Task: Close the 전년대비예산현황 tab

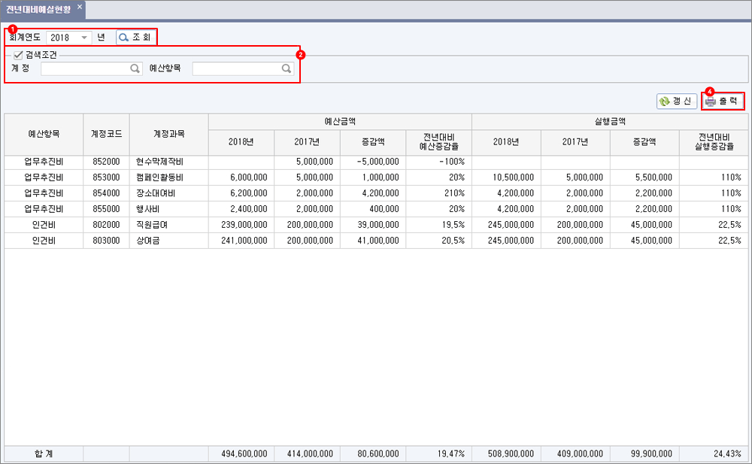Action: pos(80,7)
